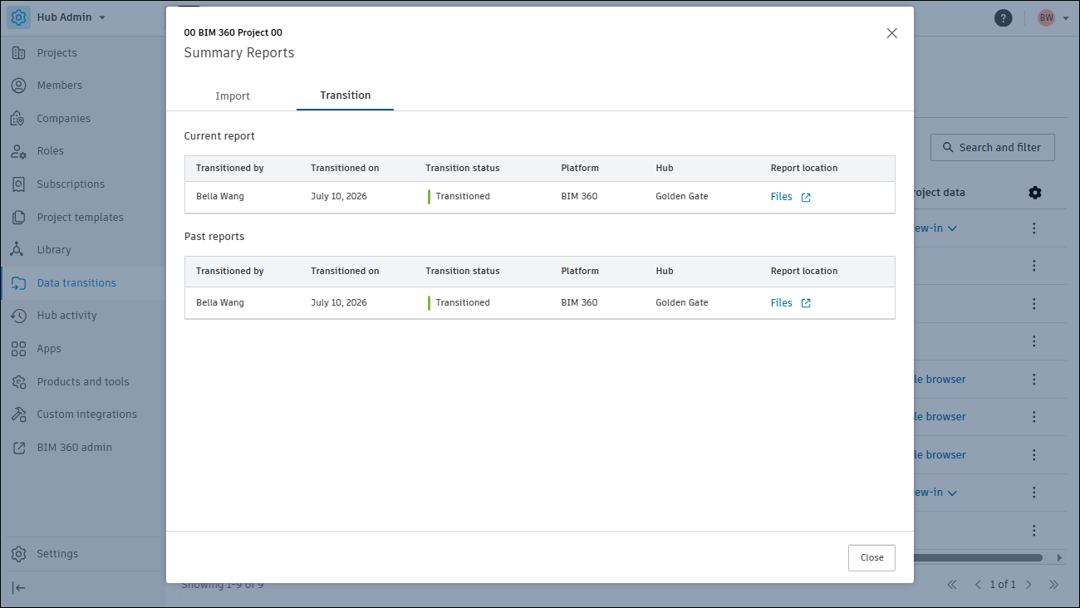The width and height of the screenshot is (1080, 608).
Task: Switch to the Import tab
Action: [x=233, y=96]
